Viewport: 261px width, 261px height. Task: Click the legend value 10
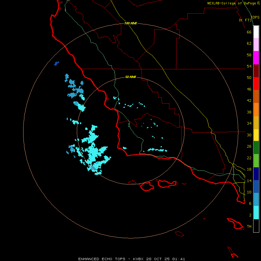tap(249, 192)
